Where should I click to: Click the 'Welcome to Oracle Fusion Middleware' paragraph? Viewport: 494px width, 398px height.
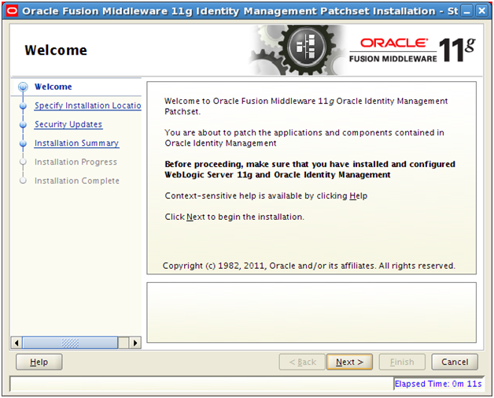point(306,106)
